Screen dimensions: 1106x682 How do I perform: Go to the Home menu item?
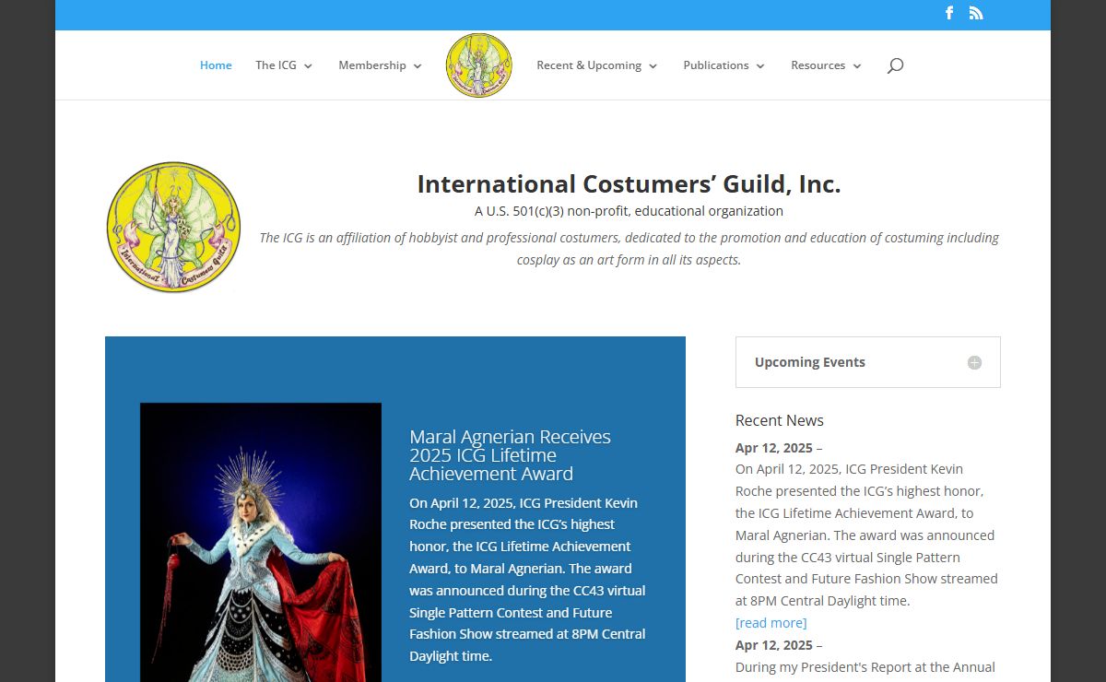click(216, 65)
